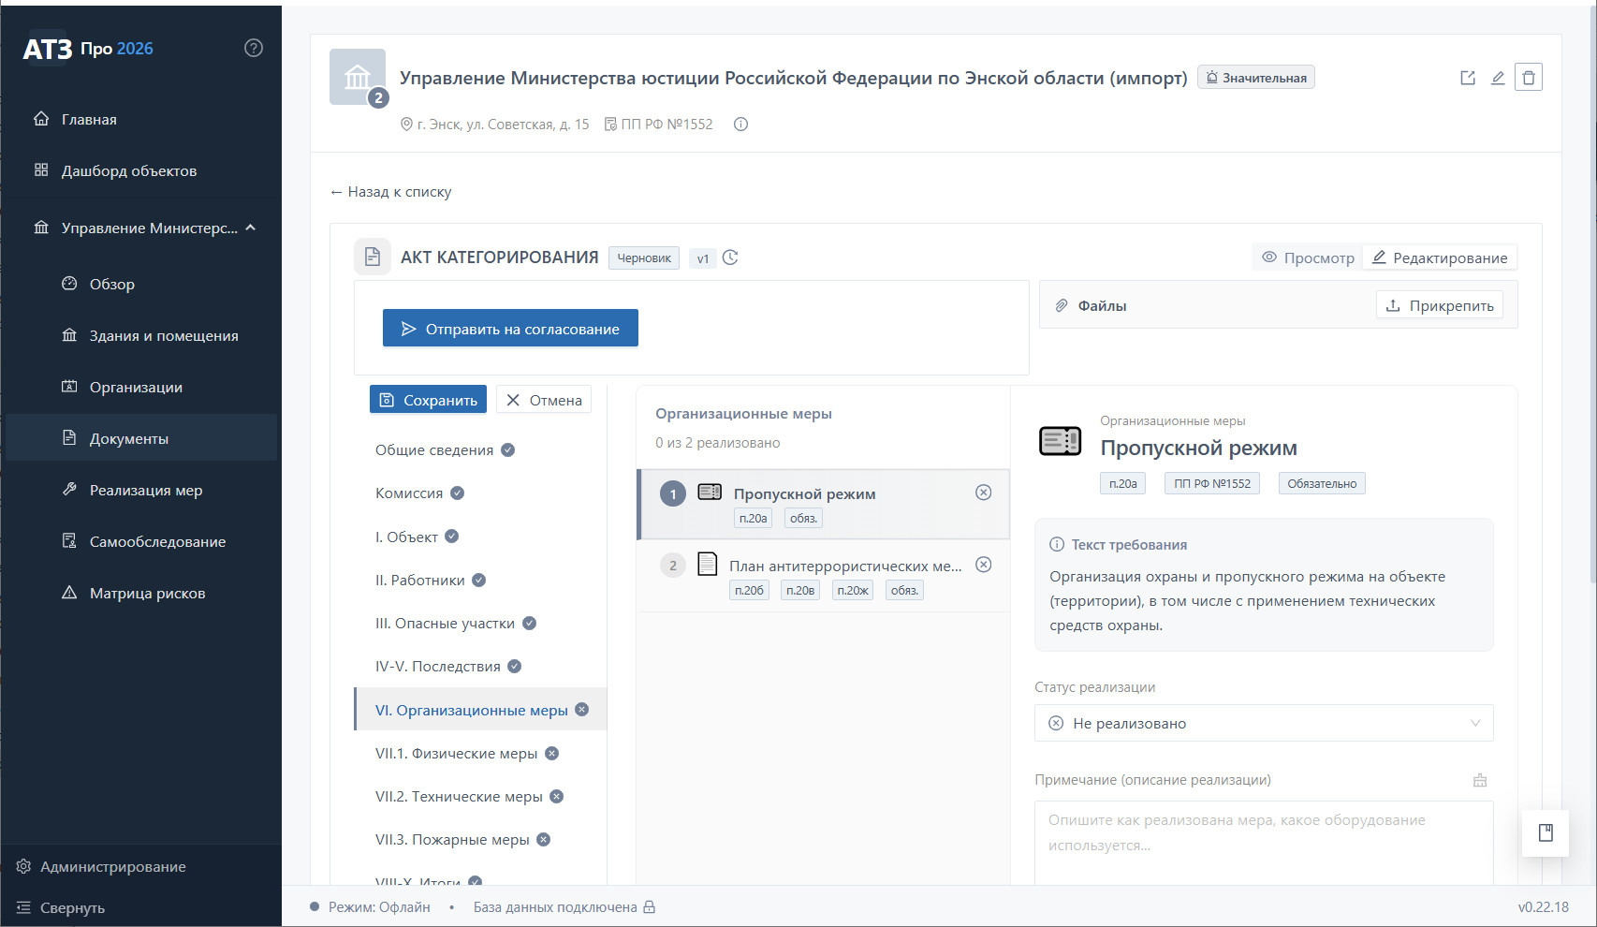Viewport: 1597px width, 927px height.
Task: Select the III. Опасные участки section
Action: tap(480, 623)
